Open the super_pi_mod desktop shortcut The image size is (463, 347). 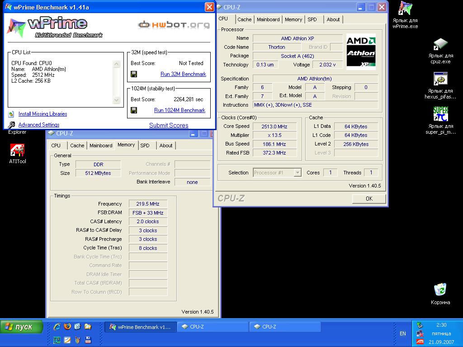point(440,121)
